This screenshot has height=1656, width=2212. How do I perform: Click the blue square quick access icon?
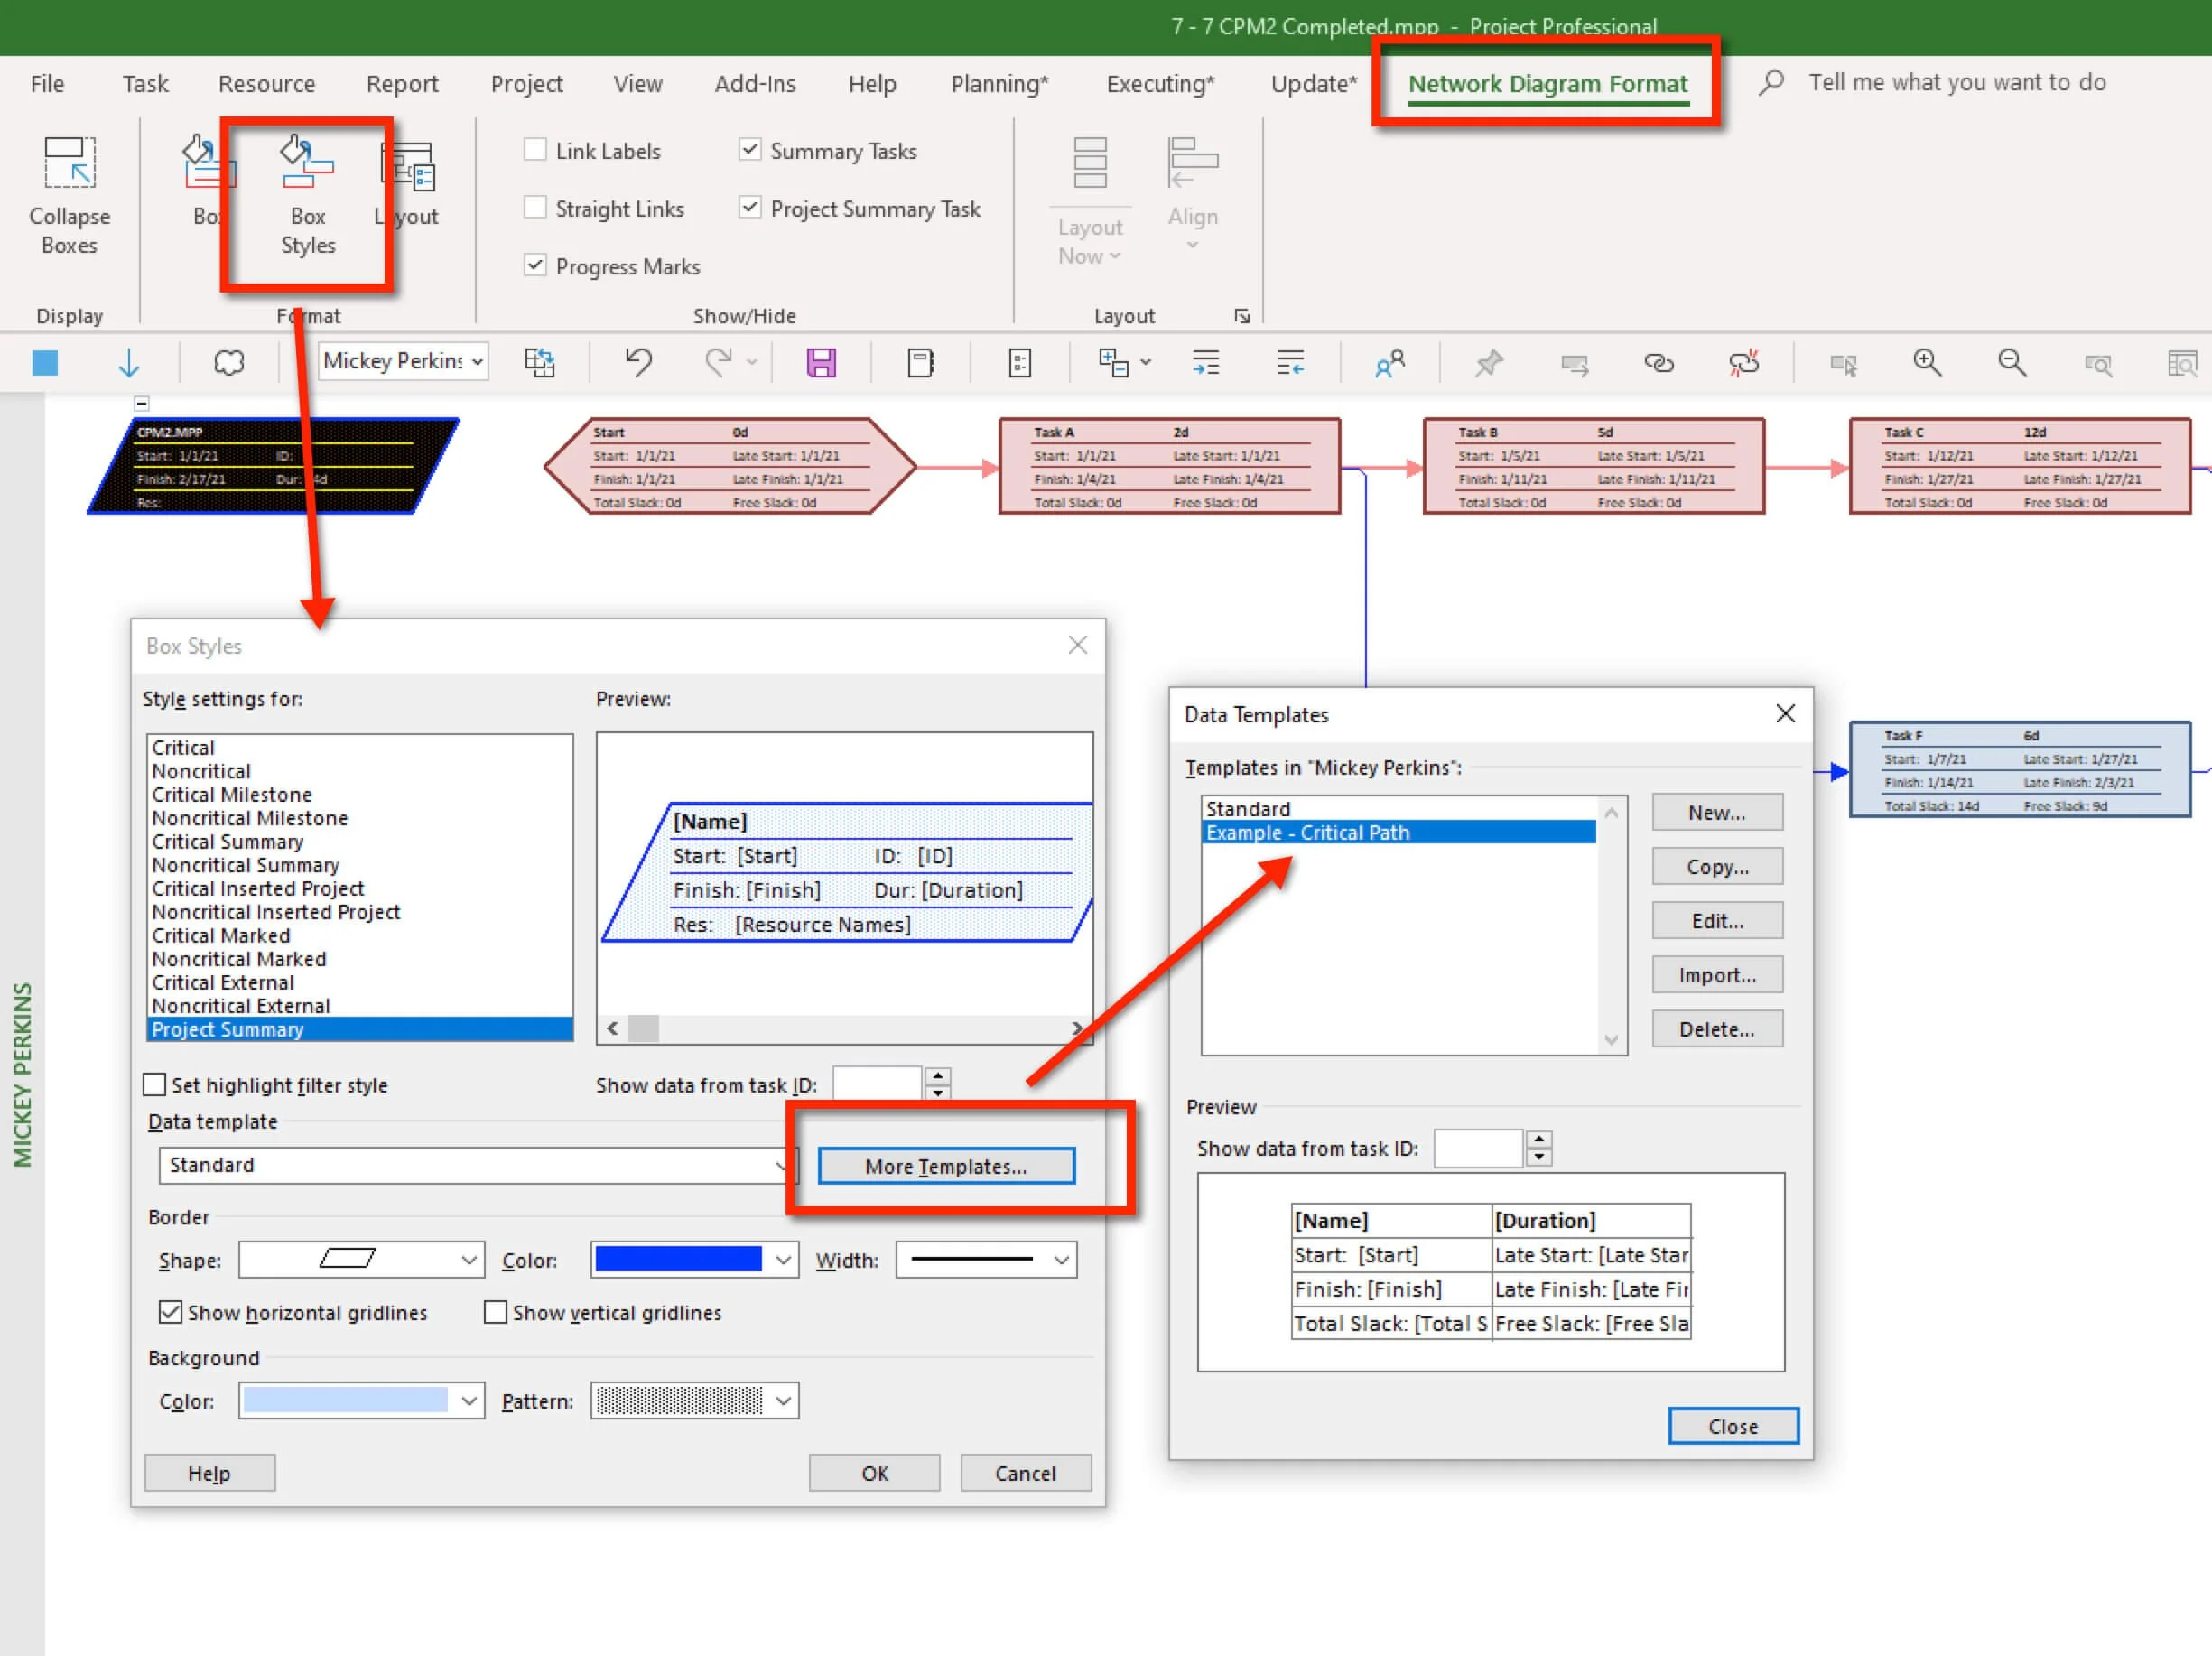click(x=45, y=362)
